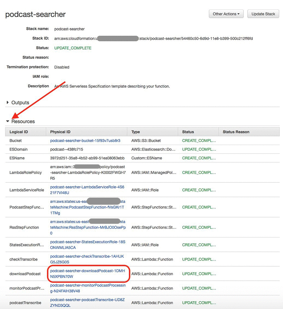Screen dimensions: 283x309
Task: Click the LambdaRolePolicy policy ARN physical ID
Action: pyautogui.click(x=88, y=173)
